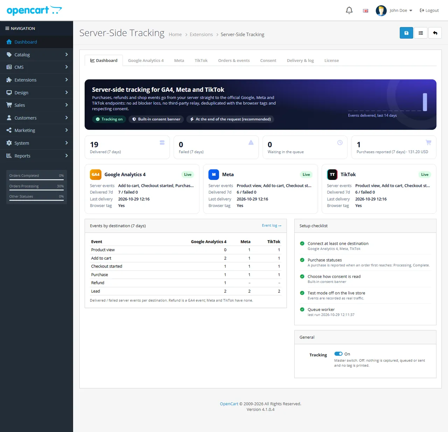This screenshot has height=432, width=448.
Task: Go to Extensions in the breadcrumb
Action: tap(201, 34)
